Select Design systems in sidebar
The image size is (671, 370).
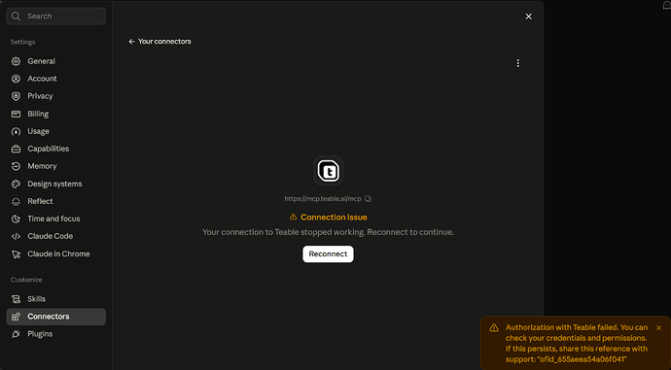(56, 184)
